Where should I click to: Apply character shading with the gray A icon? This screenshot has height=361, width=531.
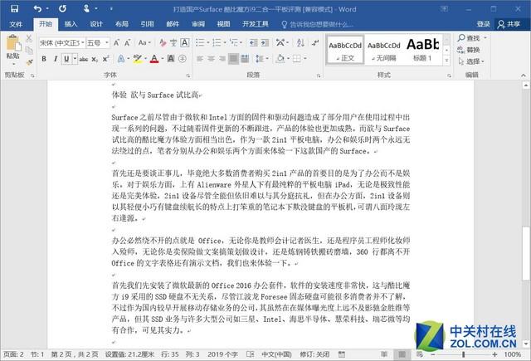point(171,59)
